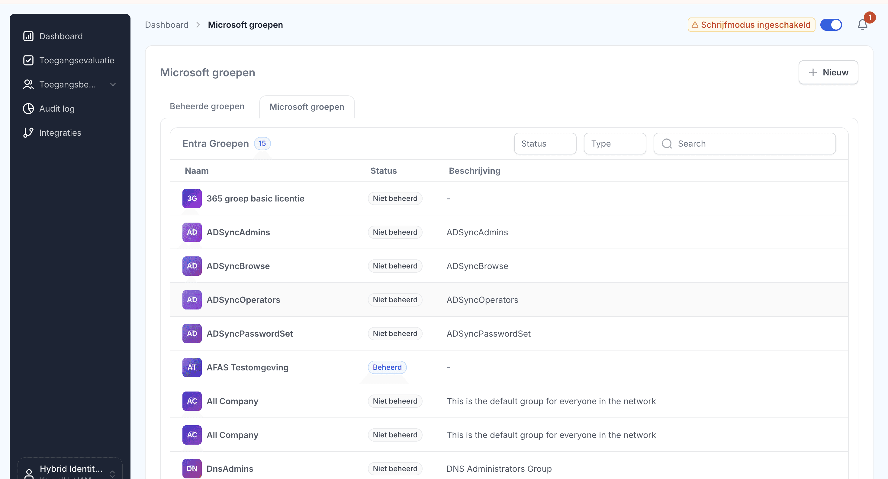Click the AT avatar for AFAS Testomgeving
Image resolution: width=888 pixels, height=479 pixels.
point(192,367)
